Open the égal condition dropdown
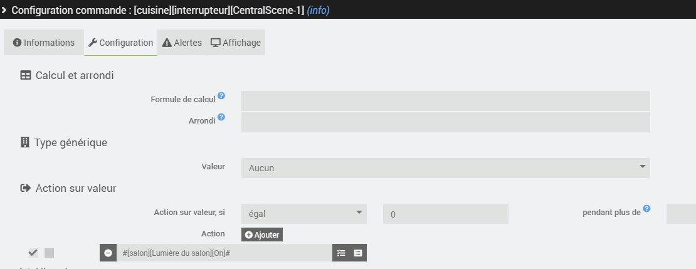This screenshot has height=269, width=696. coord(304,214)
